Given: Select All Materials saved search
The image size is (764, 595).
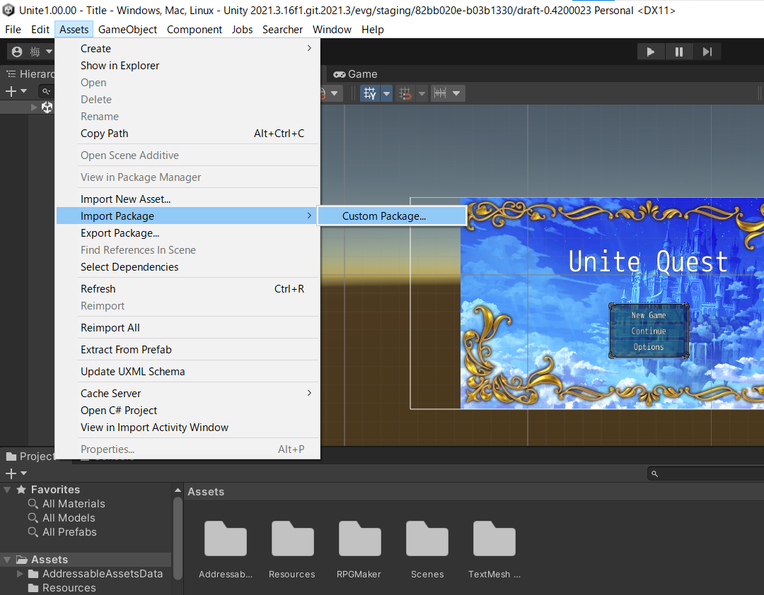Looking at the screenshot, I should click(74, 504).
